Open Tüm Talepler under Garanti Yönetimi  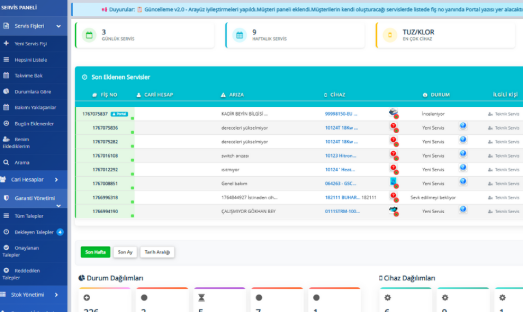(x=29, y=216)
